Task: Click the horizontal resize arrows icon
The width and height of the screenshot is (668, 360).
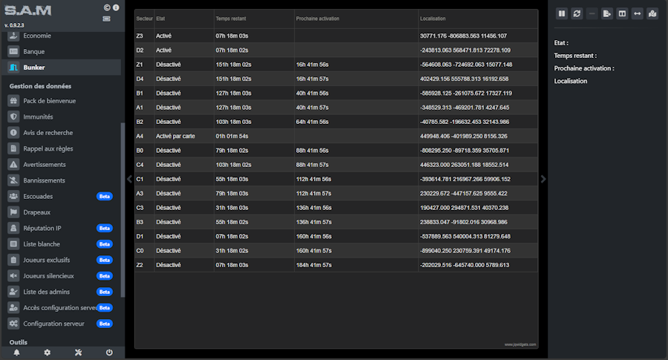Action: pos(637,13)
